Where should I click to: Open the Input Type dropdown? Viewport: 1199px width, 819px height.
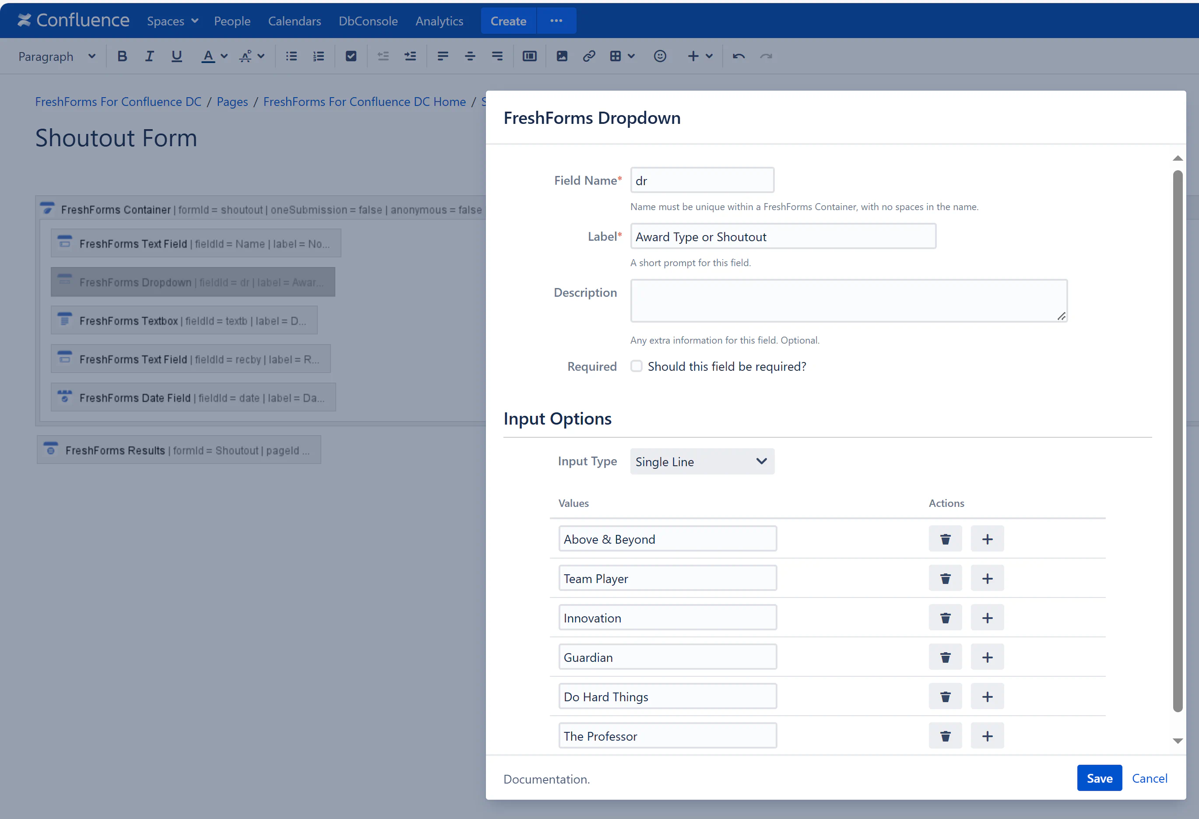702,461
